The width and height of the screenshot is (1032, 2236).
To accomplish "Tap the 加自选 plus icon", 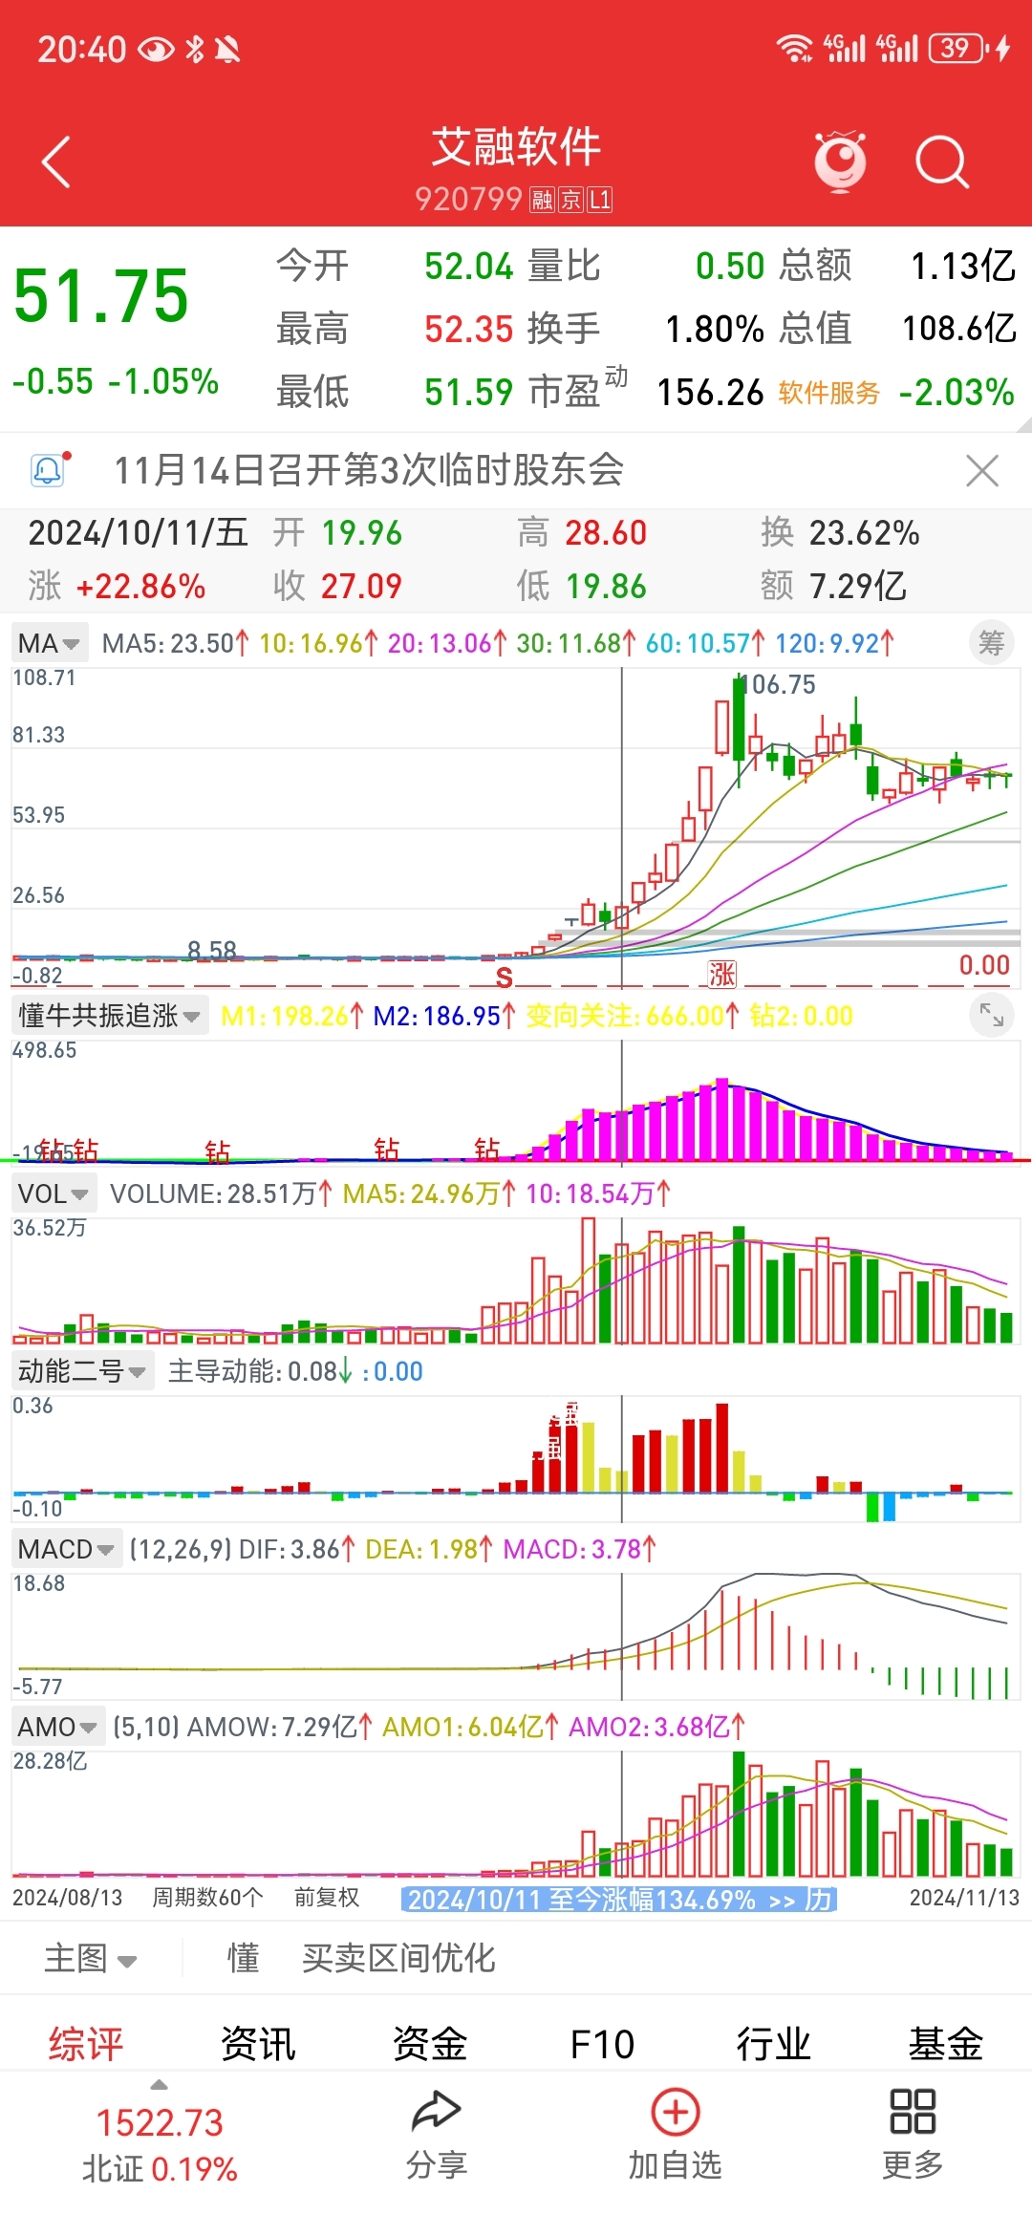I will coord(676,2112).
